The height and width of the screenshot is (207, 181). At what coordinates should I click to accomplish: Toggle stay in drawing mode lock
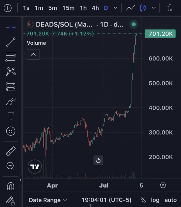pos(10,201)
